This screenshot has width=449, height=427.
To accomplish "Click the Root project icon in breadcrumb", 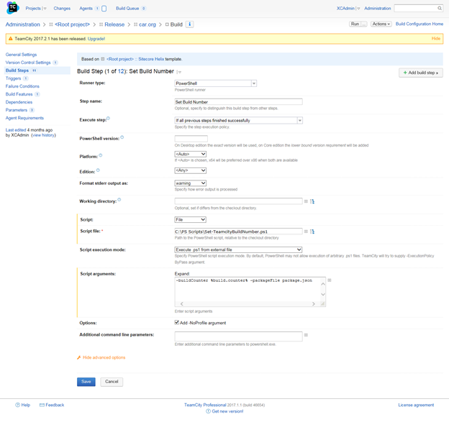I will point(51,24).
